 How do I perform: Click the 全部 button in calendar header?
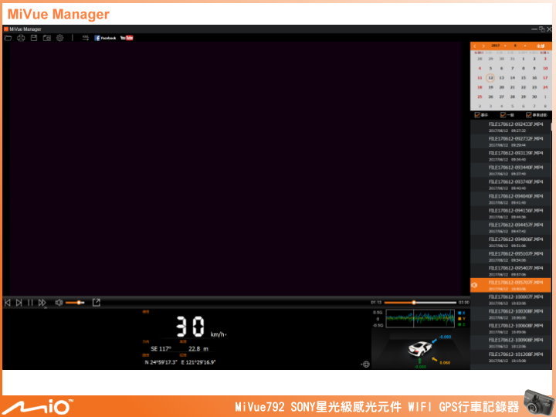pyautogui.click(x=541, y=46)
